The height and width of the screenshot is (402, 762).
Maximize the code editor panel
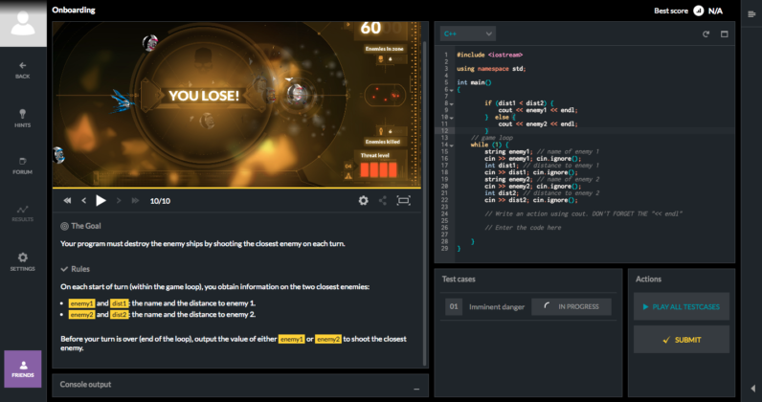point(725,33)
